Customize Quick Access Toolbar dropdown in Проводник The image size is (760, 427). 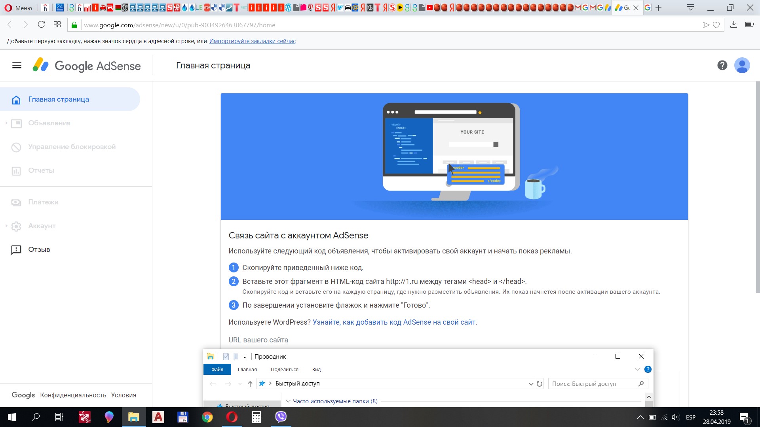point(245,357)
